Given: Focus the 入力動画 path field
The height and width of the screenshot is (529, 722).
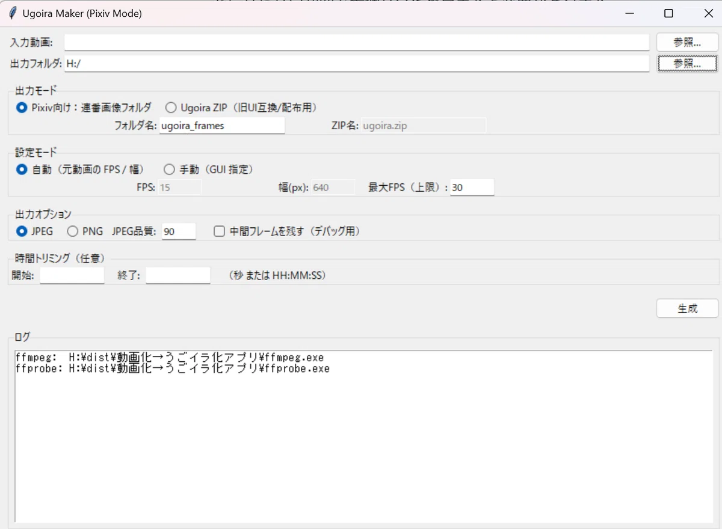Looking at the screenshot, I should coord(357,42).
